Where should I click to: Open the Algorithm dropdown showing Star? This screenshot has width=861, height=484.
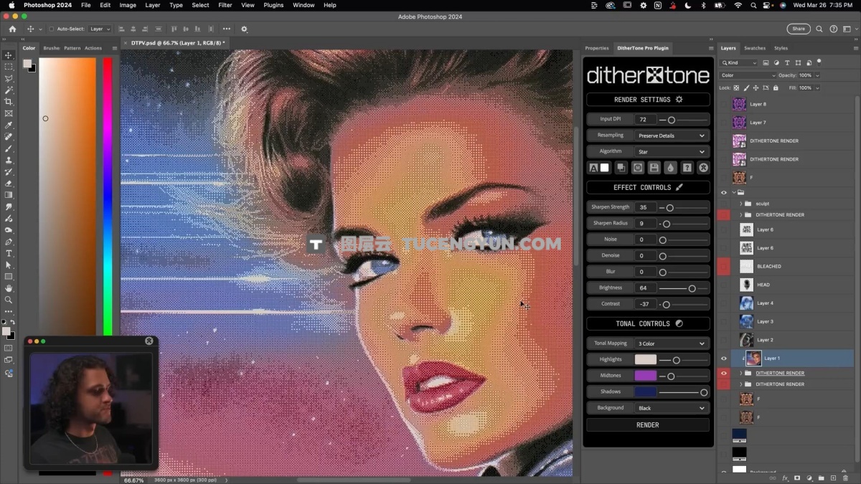point(672,151)
